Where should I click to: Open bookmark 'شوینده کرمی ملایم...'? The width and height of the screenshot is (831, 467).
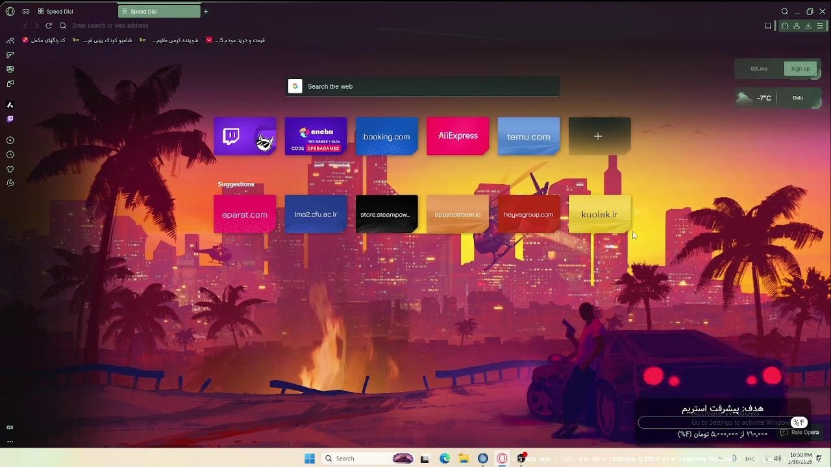[x=169, y=40]
